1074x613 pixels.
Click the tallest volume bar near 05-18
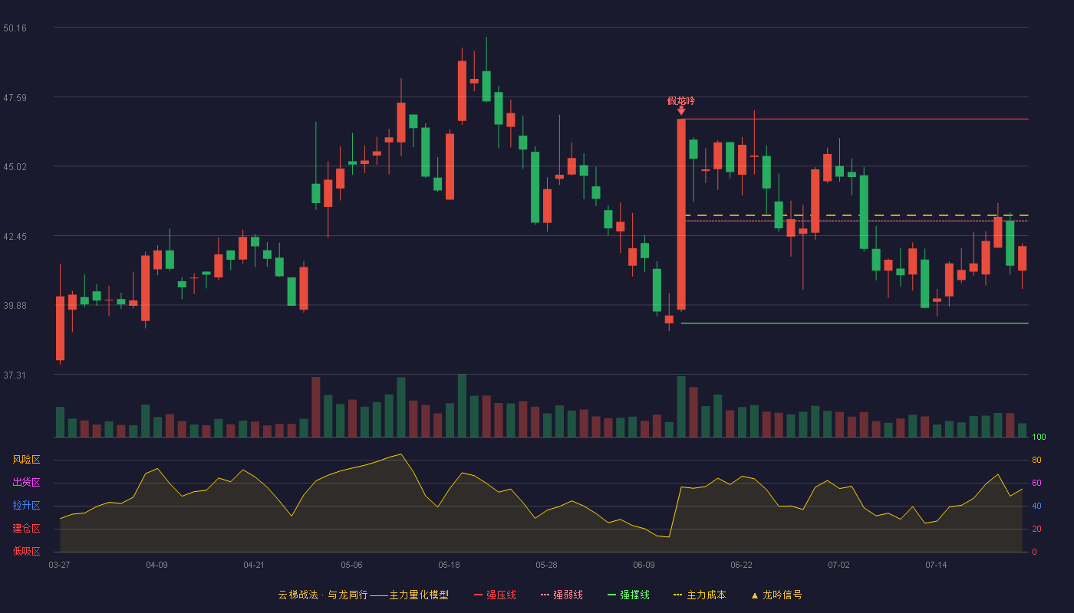click(462, 406)
